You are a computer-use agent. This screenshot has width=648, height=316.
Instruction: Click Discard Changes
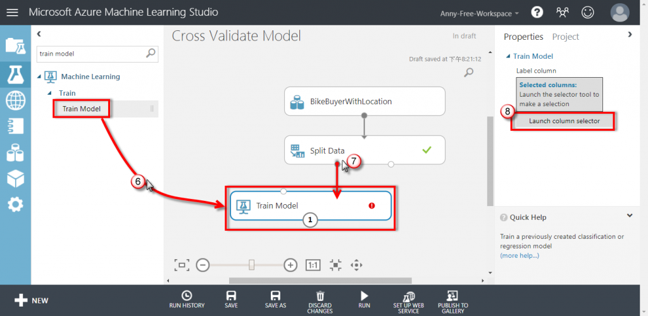320,302
